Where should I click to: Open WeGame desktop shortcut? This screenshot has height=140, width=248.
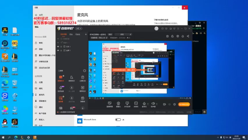pos(15,123)
